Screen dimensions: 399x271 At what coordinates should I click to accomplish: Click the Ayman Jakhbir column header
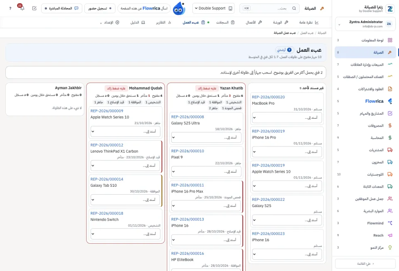(x=68, y=88)
